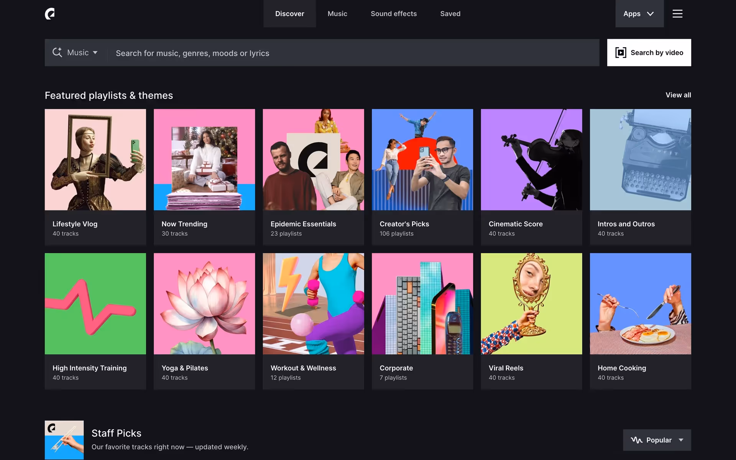Open the Home Cooking playlist cover

pos(640,304)
